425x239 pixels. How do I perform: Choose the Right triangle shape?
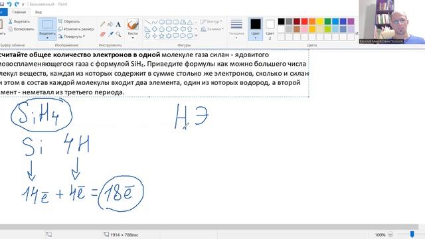147,29
